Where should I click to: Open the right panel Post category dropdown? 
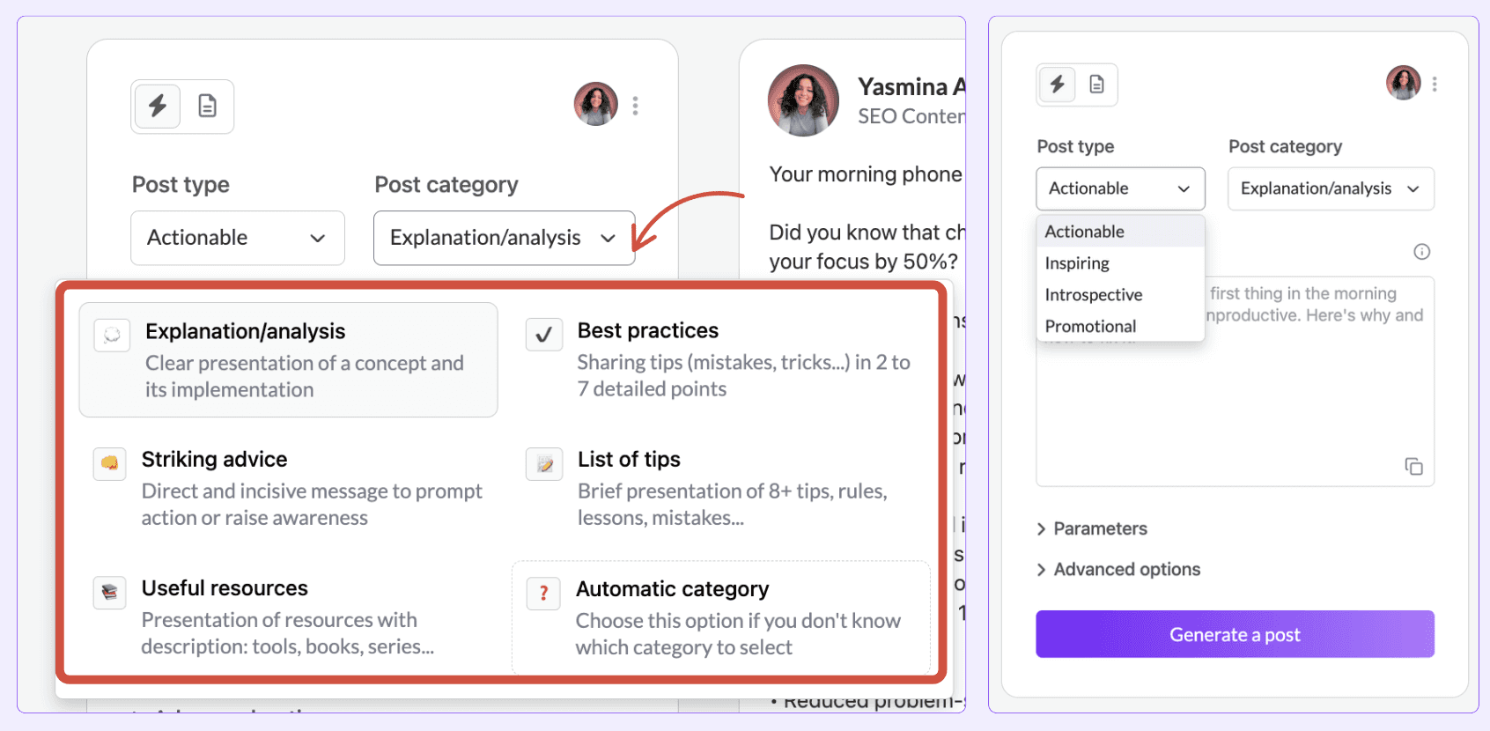[1331, 188]
